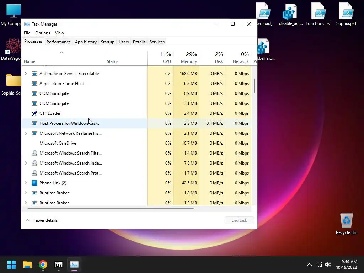
Task: Click Host Process for Windows Tasks icon
Action: [x=34, y=123]
